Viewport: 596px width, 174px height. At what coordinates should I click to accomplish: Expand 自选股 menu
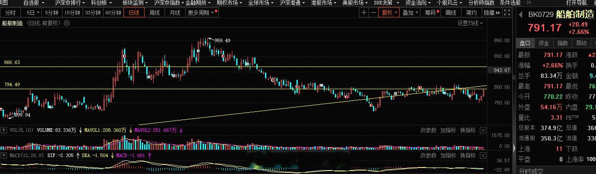pyautogui.click(x=34, y=3)
